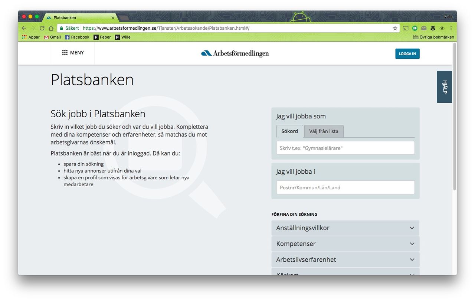Open the Övriga bokmärken folder
This screenshot has width=475, height=301.
[433, 37]
